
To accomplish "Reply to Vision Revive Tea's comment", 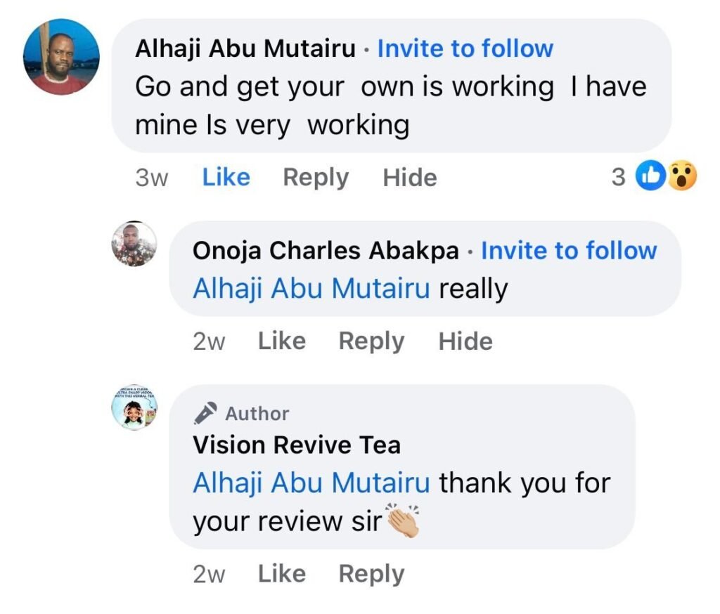I will pos(371,574).
